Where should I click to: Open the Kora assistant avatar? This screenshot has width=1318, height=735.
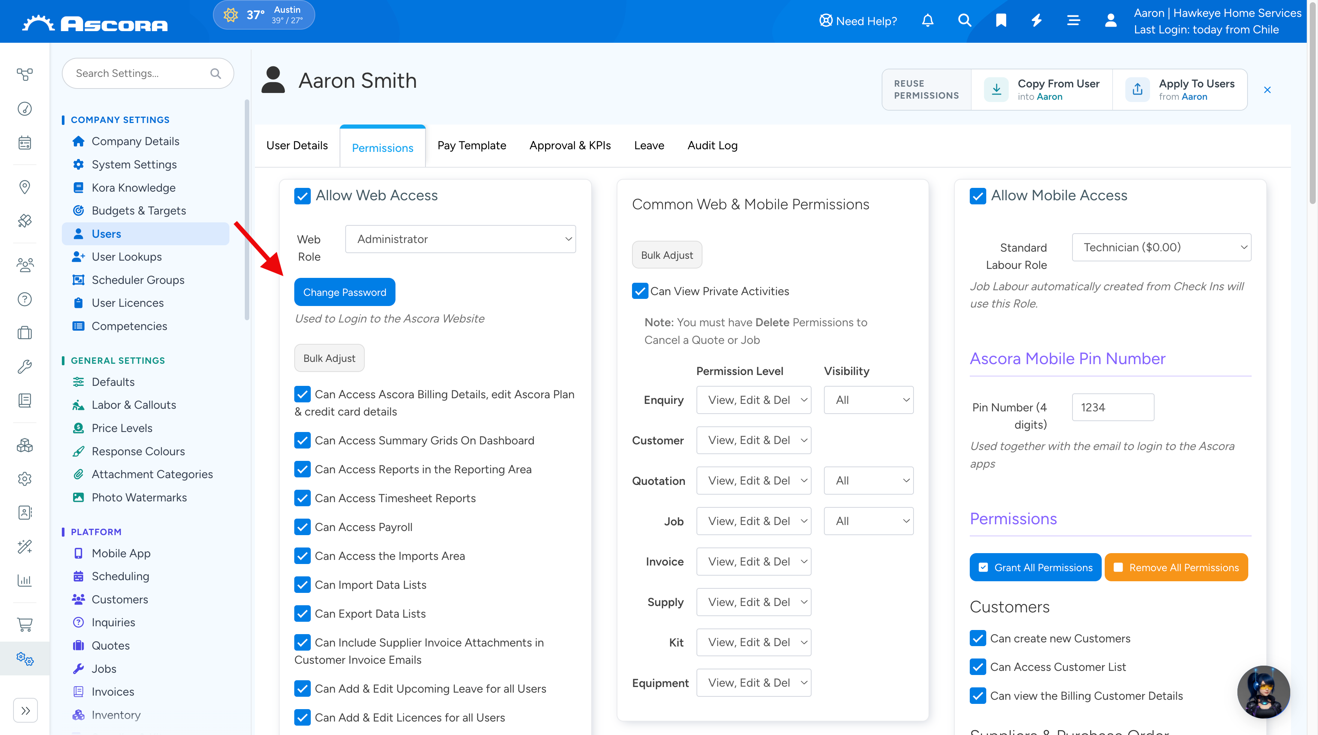pyautogui.click(x=1263, y=691)
